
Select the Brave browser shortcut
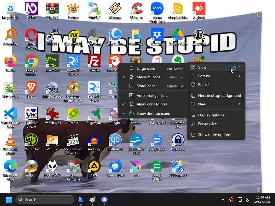coord(31,90)
